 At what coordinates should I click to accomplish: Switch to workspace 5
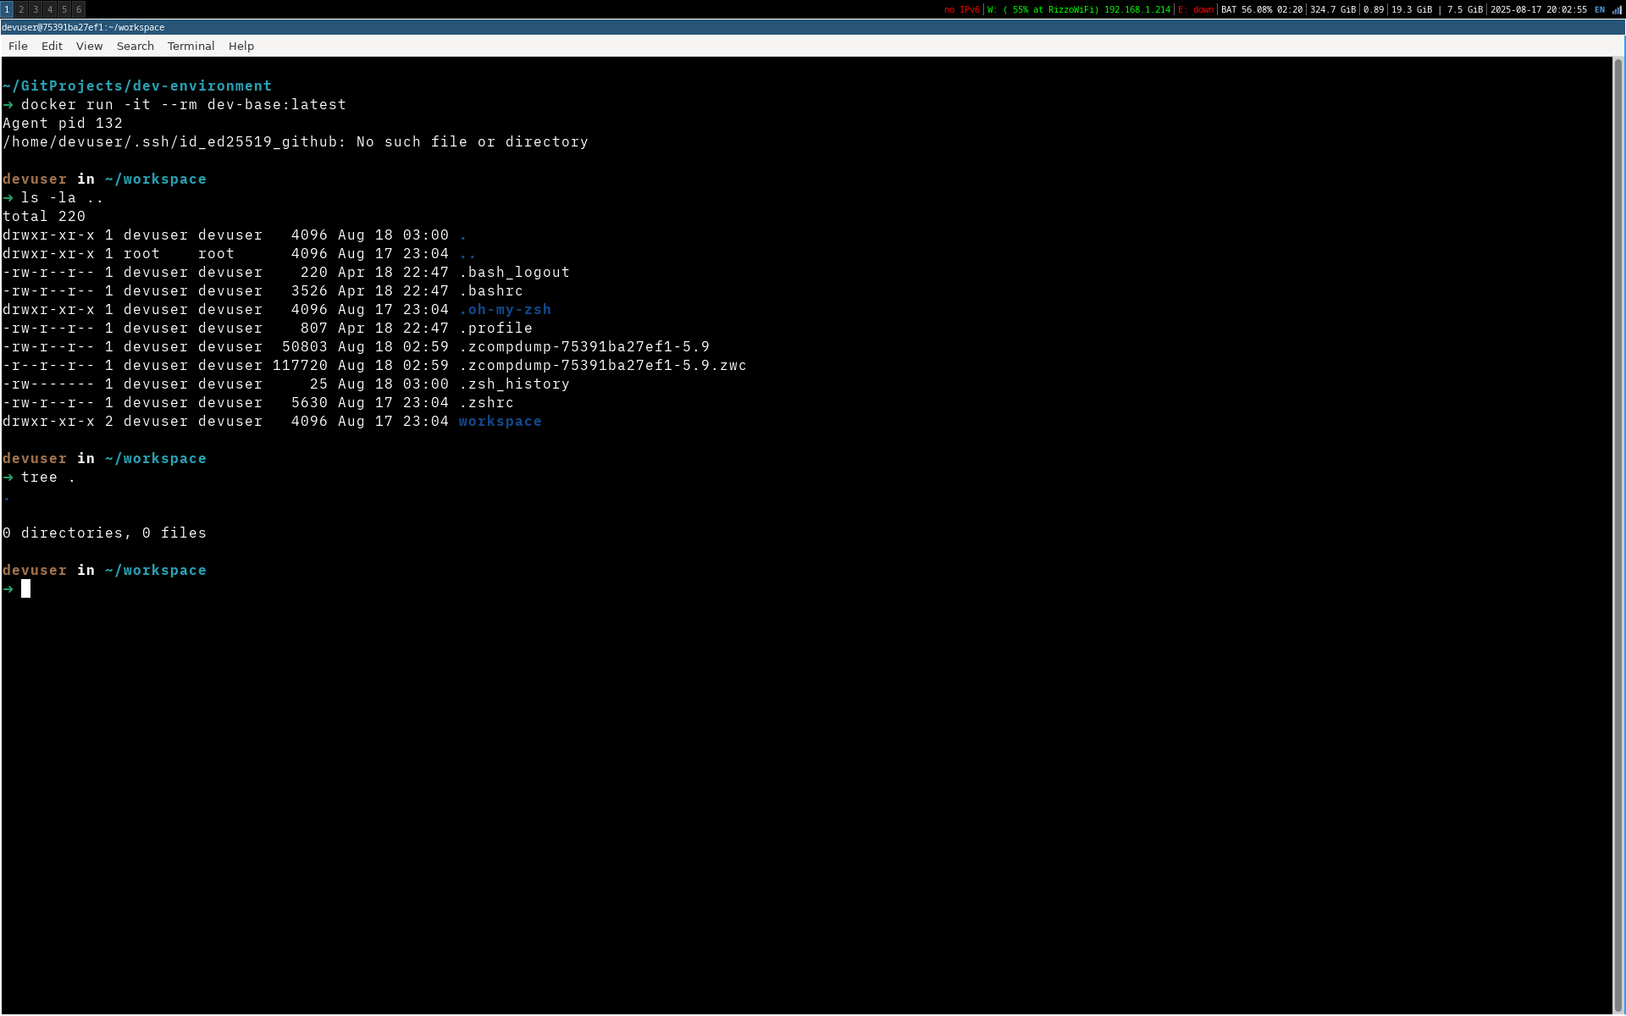(64, 9)
